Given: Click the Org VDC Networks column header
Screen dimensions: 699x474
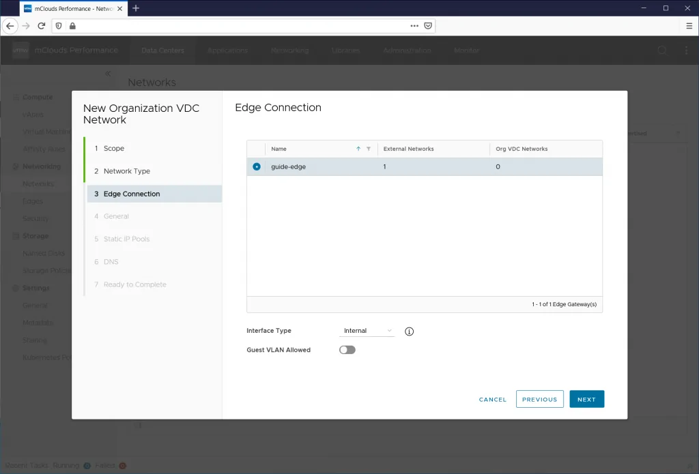Looking at the screenshot, I should [522, 149].
